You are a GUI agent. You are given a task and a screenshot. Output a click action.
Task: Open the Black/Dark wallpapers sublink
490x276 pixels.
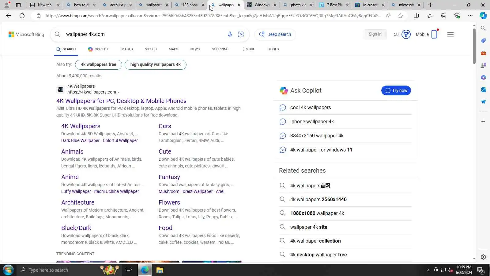pos(76,228)
